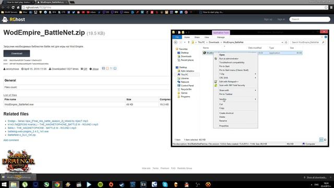Refresh the Explorer folder view
The width and height of the screenshot is (334, 188).
(x=286, y=42)
